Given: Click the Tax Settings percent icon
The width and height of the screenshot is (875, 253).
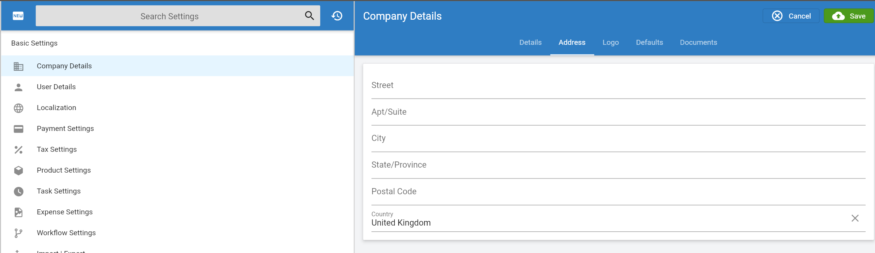Looking at the screenshot, I should pos(18,150).
